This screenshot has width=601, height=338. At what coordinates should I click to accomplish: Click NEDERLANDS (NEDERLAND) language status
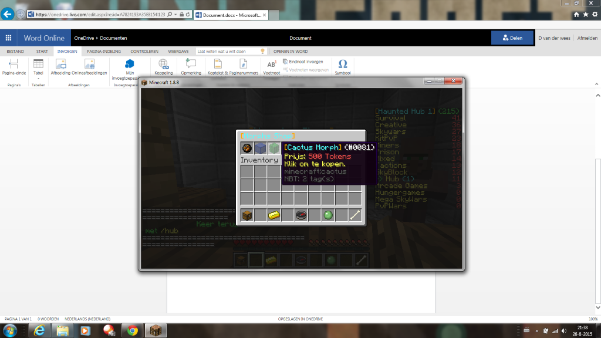coord(87,319)
